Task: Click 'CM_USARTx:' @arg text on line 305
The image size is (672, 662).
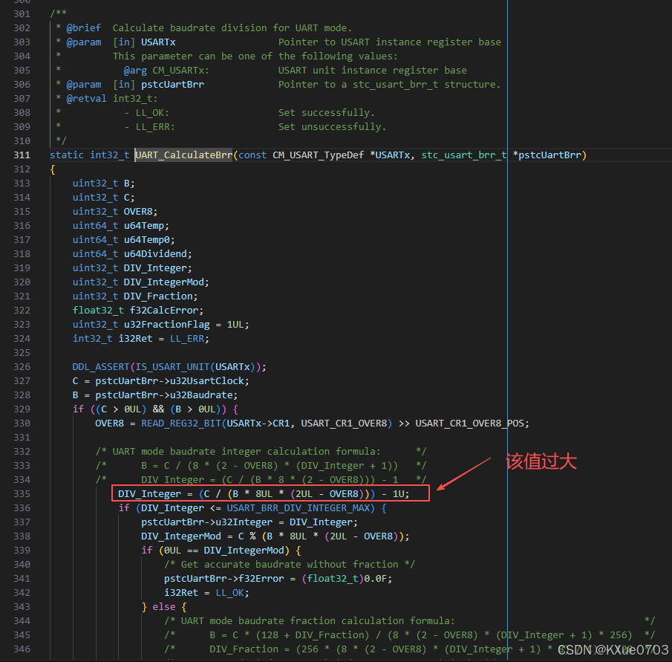Action: pos(181,71)
